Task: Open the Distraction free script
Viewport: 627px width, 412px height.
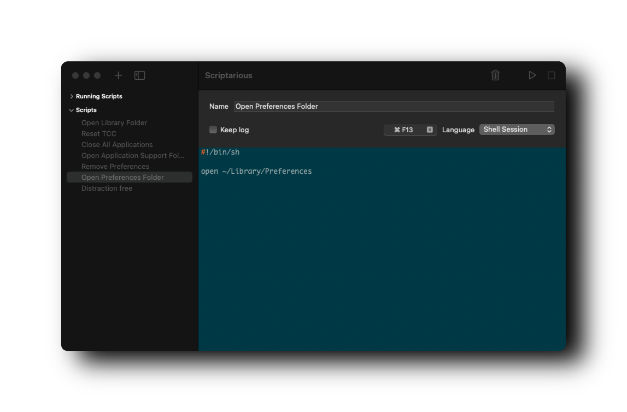Action: point(107,188)
